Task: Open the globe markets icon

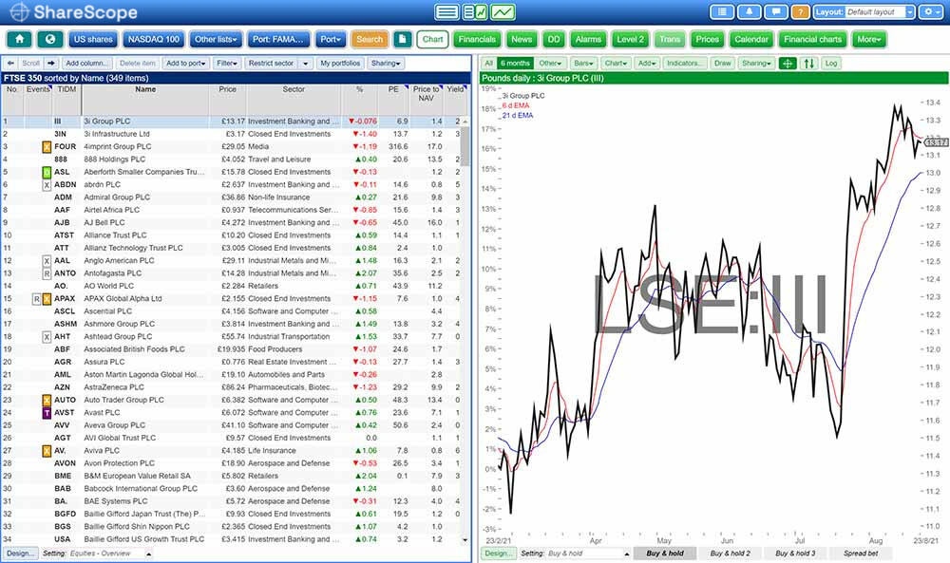Action: point(49,40)
